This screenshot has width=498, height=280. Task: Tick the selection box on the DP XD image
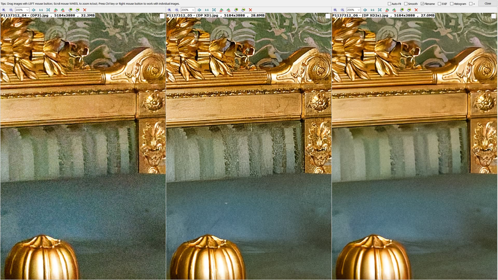(x=328, y=16)
